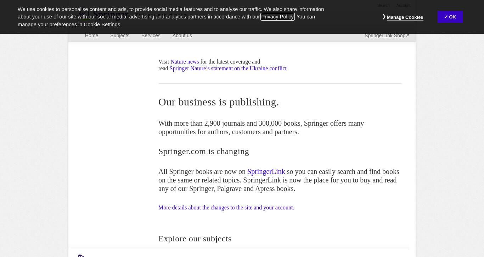Open the Subjects menu
This screenshot has height=257, width=484.
click(x=120, y=35)
